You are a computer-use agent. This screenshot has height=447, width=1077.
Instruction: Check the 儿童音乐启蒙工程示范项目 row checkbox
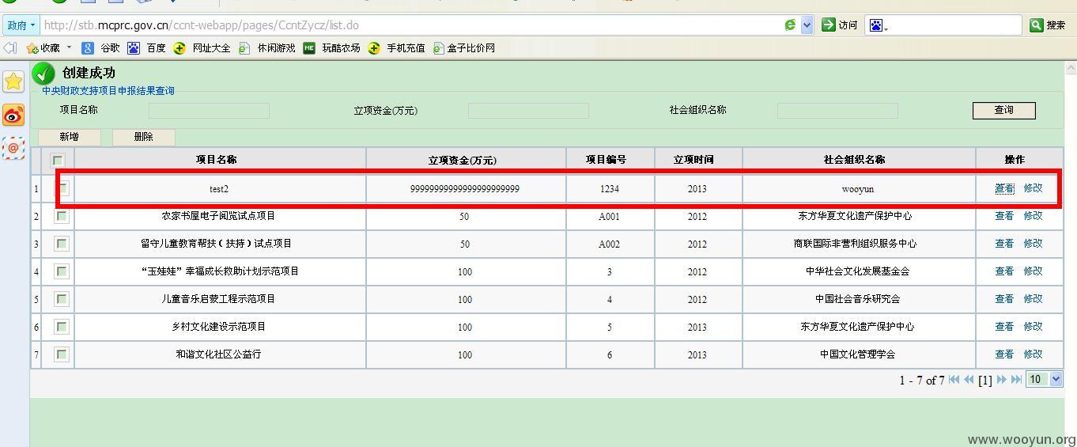click(62, 299)
